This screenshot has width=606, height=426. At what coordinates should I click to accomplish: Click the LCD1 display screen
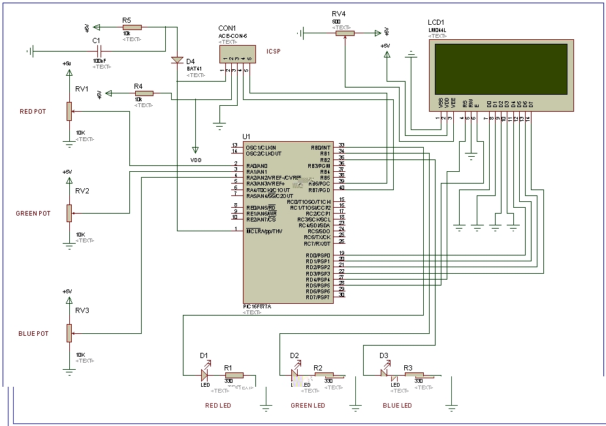pos(501,69)
